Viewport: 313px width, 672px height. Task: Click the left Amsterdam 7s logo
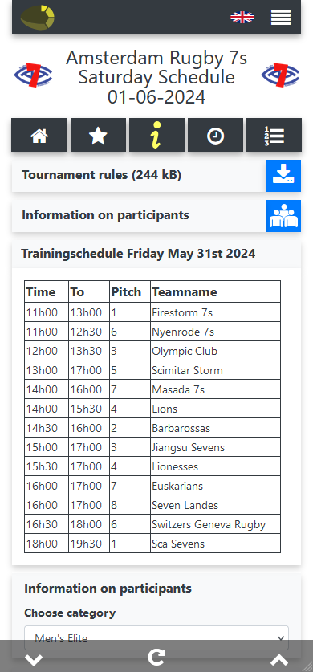pos(34,75)
